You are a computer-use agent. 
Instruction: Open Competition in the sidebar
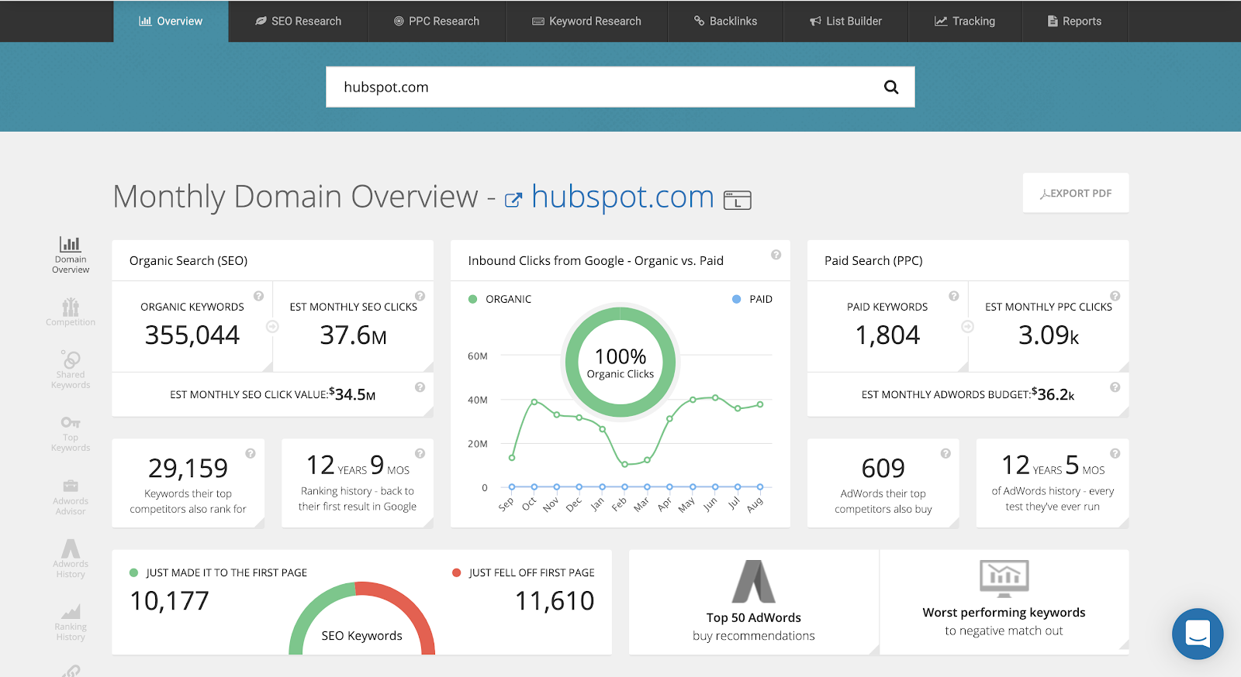(71, 312)
